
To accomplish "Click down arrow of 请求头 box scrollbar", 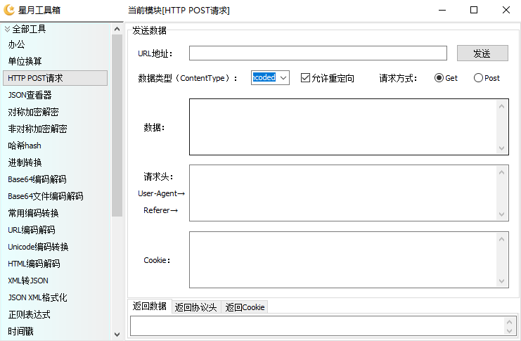I will (502, 214).
